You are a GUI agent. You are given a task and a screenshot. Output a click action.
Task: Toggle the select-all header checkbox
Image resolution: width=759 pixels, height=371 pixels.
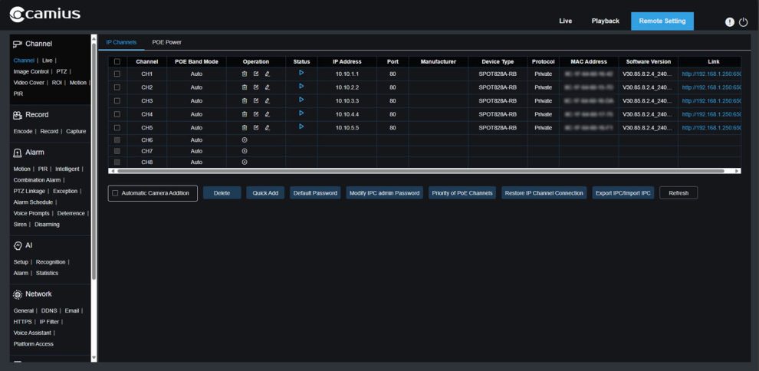(117, 61)
